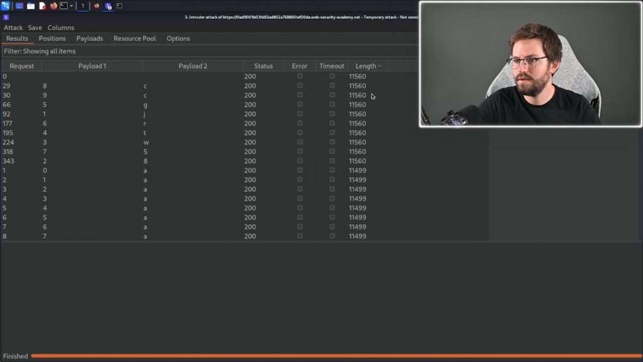Click the Finished attack progress bar
The image size is (643, 362).
[x=337, y=356]
